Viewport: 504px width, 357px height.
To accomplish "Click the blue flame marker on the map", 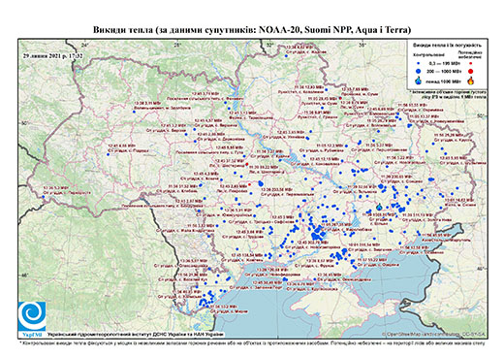I will coord(379,206).
